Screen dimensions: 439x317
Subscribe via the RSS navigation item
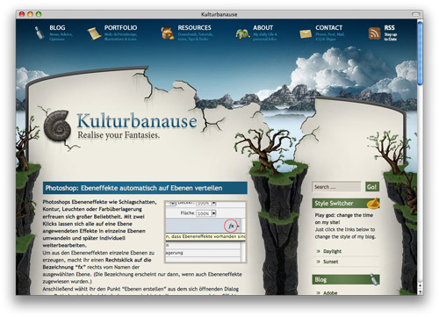coord(389,28)
